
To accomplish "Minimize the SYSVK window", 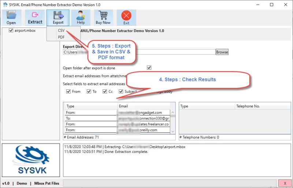I will (x=258, y=5).
